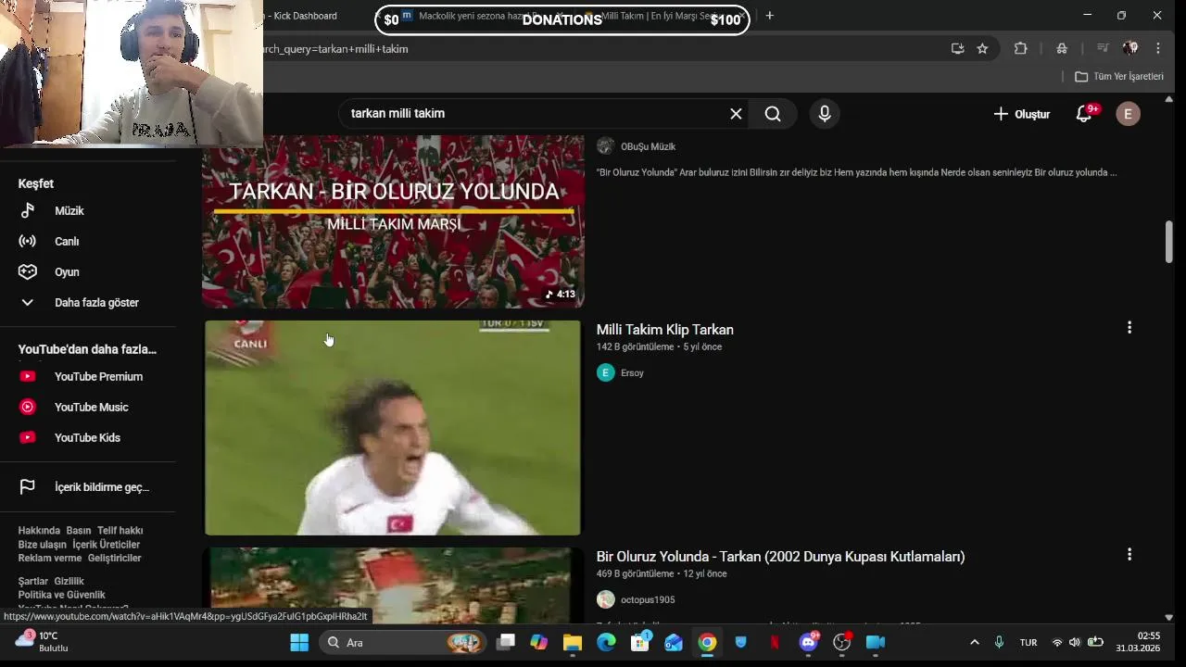Click the Hakkında footer link
The width and height of the screenshot is (1186, 667).
point(39,531)
